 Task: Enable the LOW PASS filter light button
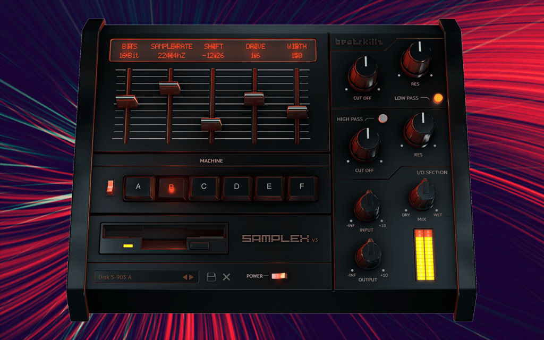tap(438, 98)
